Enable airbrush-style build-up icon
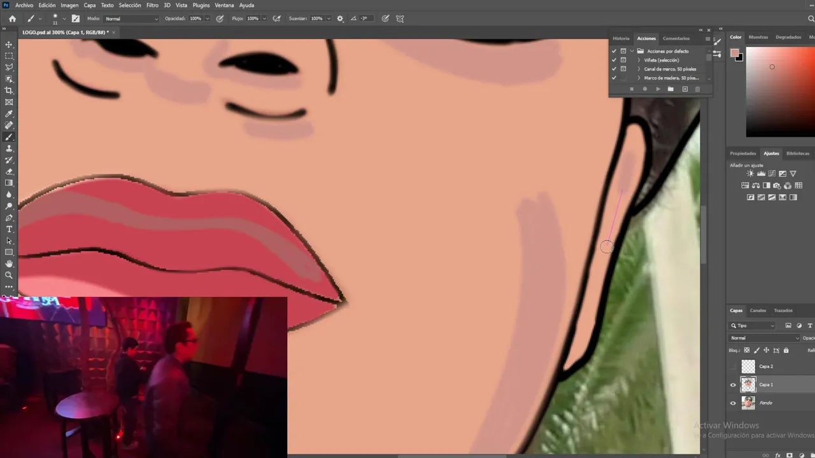The image size is (815, 458). click(276, 18)
